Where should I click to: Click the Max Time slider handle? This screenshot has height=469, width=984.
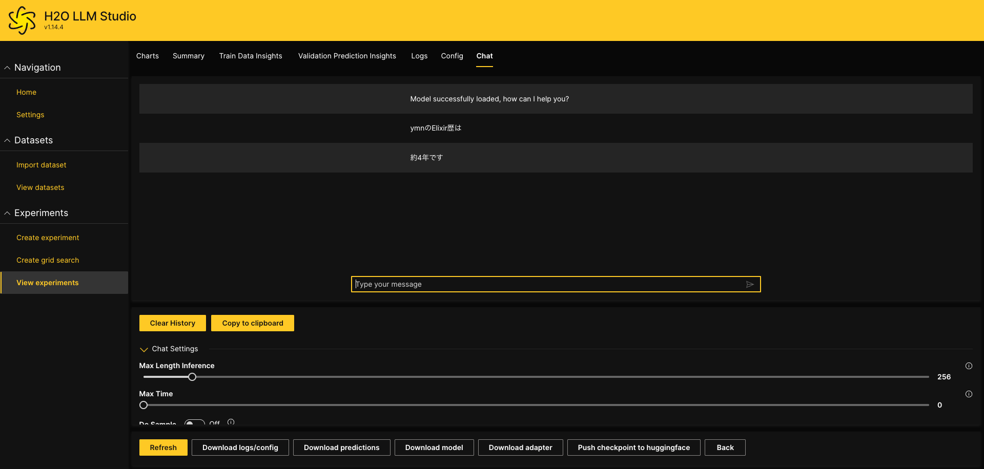(x=143, y=405)
